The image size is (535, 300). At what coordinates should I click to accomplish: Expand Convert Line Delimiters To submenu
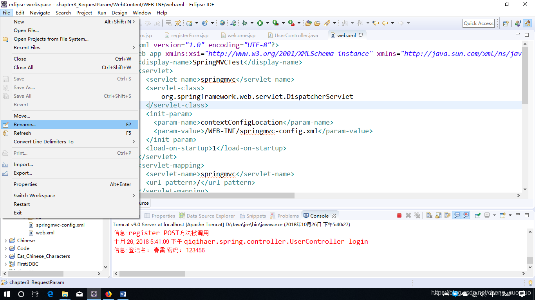[x=70, y=142]
